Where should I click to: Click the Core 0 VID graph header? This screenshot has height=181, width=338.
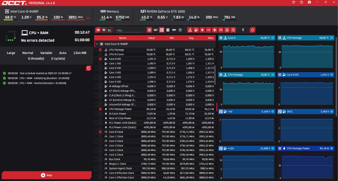click(x=306, y=74)
